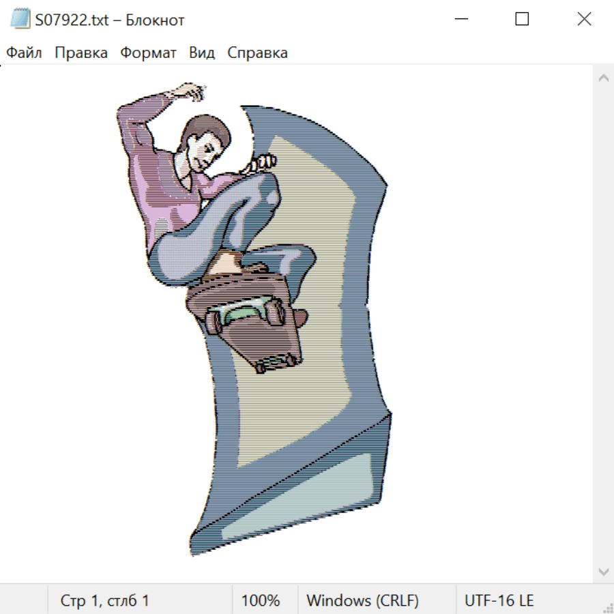Open the Формат menu
614x614 pixels.
[x=148, y=53]
